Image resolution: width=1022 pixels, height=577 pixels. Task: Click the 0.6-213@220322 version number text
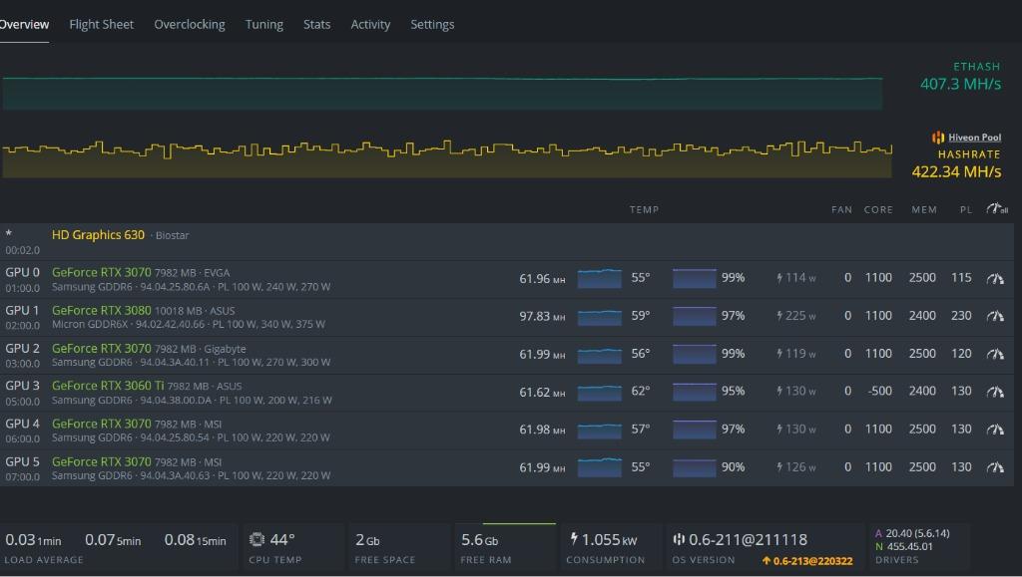812,561
